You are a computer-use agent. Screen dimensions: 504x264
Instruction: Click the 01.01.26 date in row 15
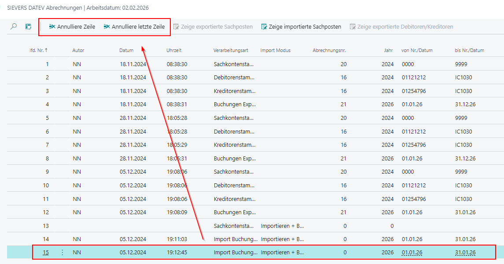pyautogui.click(x=412, y=253)
